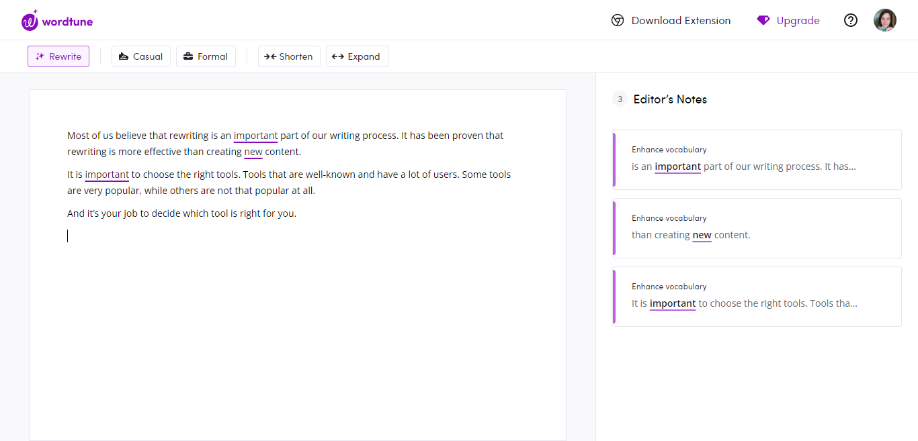Click the Download Extension link
Screen dimensions: 918x441
point(681,21)
